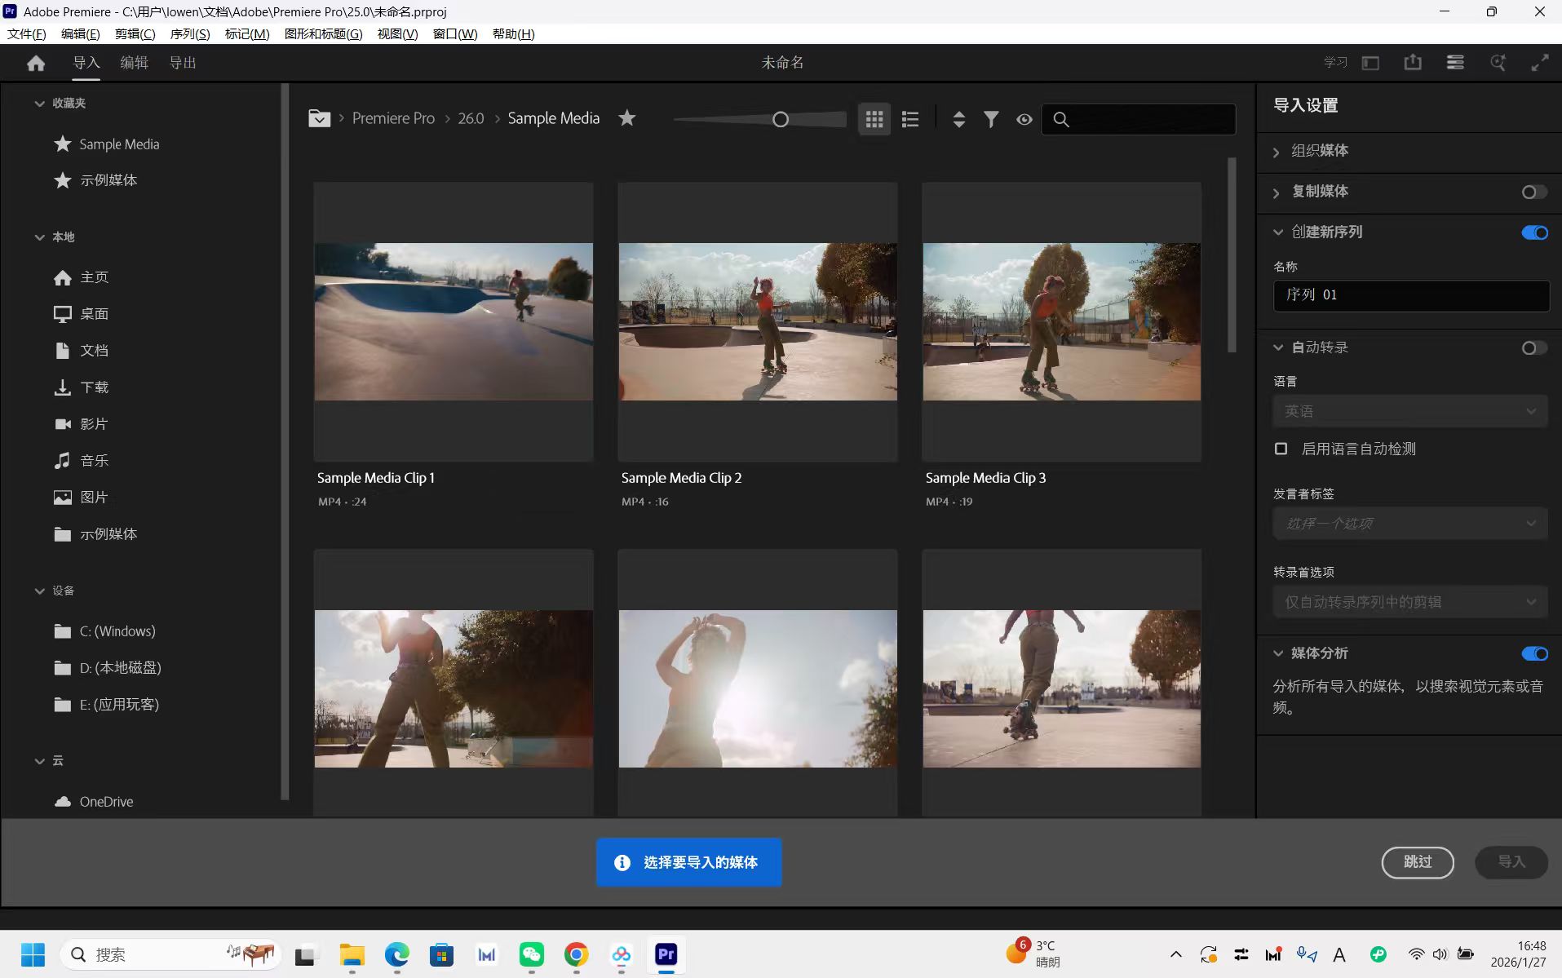Toggle the eye visibility icon
The height and width of the screenshot is (978, 1562).
coord(1024,119)
